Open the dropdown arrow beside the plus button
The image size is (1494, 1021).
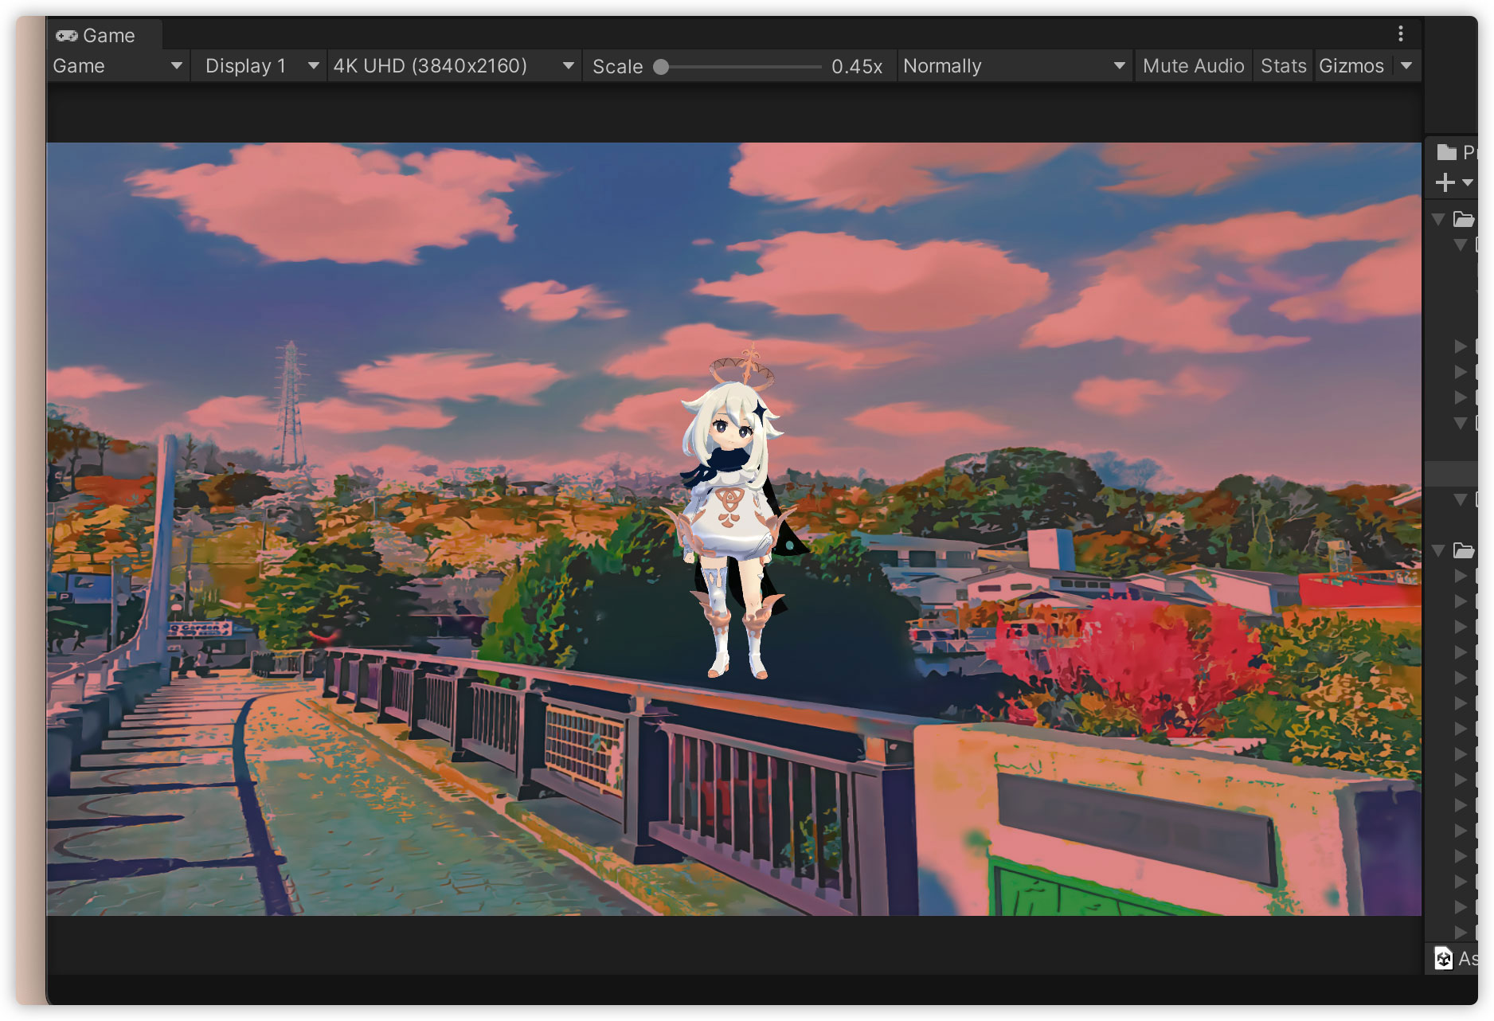click(x=1468, y=183)
